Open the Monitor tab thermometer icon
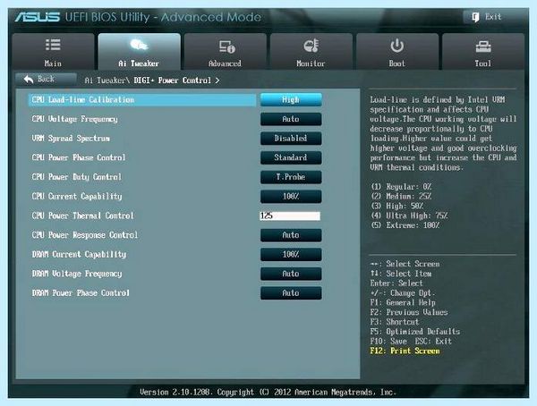Viewport: 537px width, 406px height. 311,46
